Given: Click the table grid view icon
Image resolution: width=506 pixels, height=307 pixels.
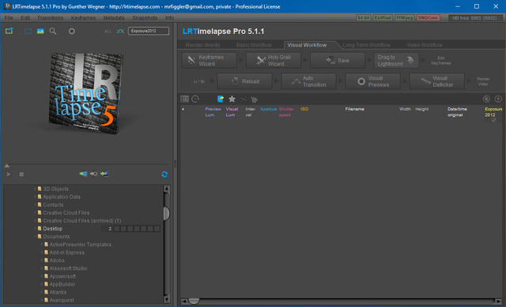Looking at the screenshot, I should [184, 99].
